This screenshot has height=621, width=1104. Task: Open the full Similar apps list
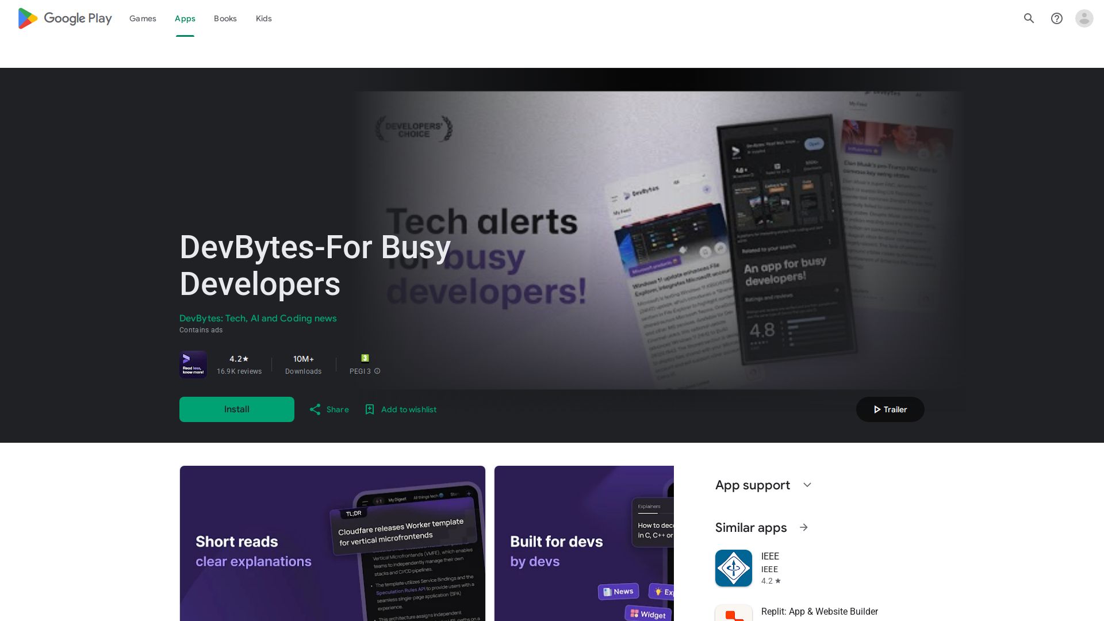804,527
